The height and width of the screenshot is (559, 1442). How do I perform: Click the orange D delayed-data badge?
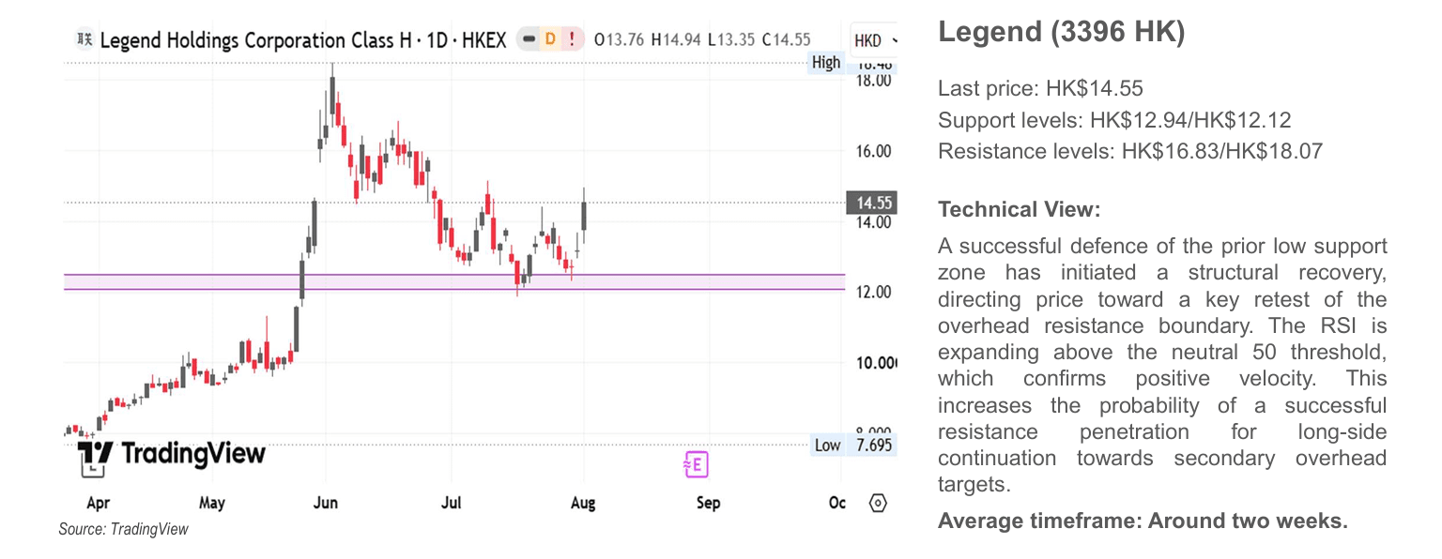(x=550, y=40)
